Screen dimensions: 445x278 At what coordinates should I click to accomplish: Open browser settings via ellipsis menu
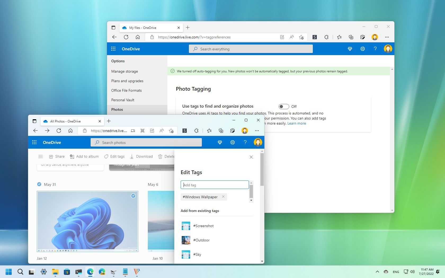(257, 131)
